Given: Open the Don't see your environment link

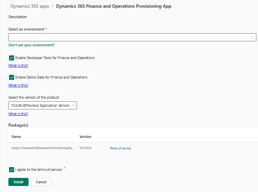Looking at the screenshot, I should [x=32, y=45].
